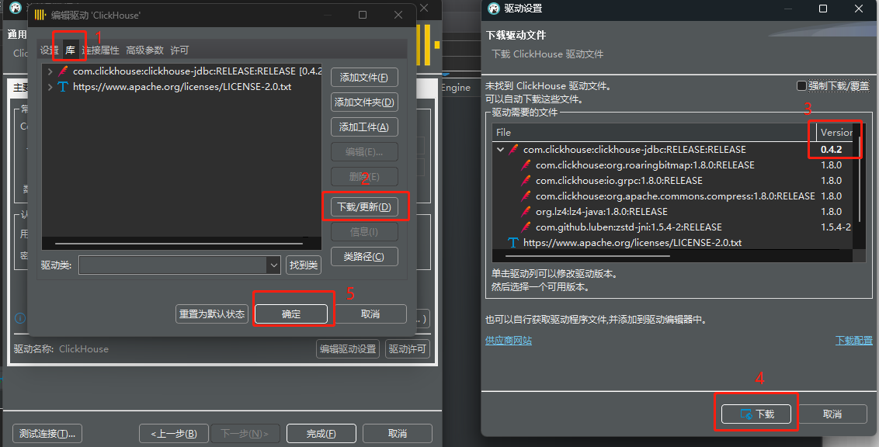
Task: Click 取消 in the 驱动设置 dialog
Action: pyautogui.click(x=832, y=414)
